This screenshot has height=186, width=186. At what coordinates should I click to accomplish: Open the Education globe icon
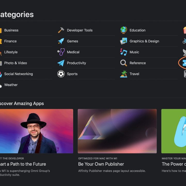tap(123, 30)
